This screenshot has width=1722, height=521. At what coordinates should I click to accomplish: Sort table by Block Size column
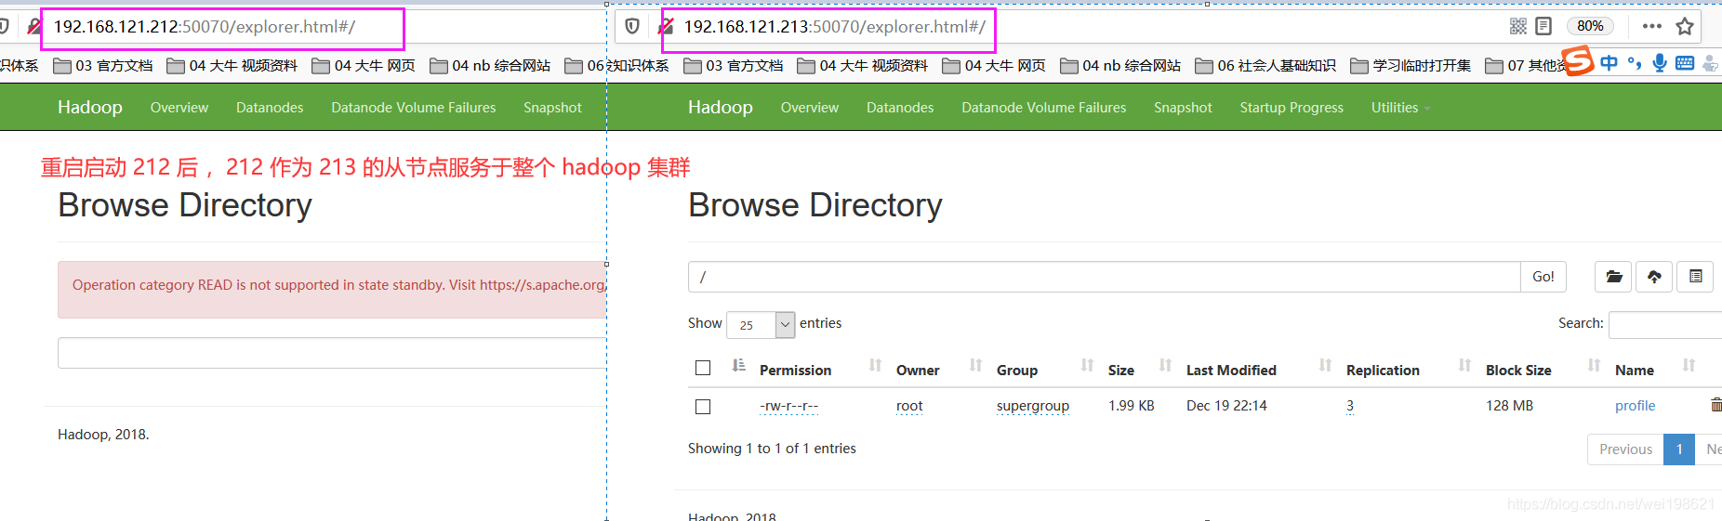click(1518, 370)
